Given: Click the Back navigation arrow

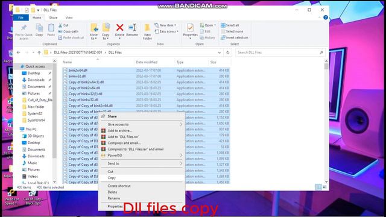Looking at the screenshot, I should pyautogui.click(x=19, y=52).
